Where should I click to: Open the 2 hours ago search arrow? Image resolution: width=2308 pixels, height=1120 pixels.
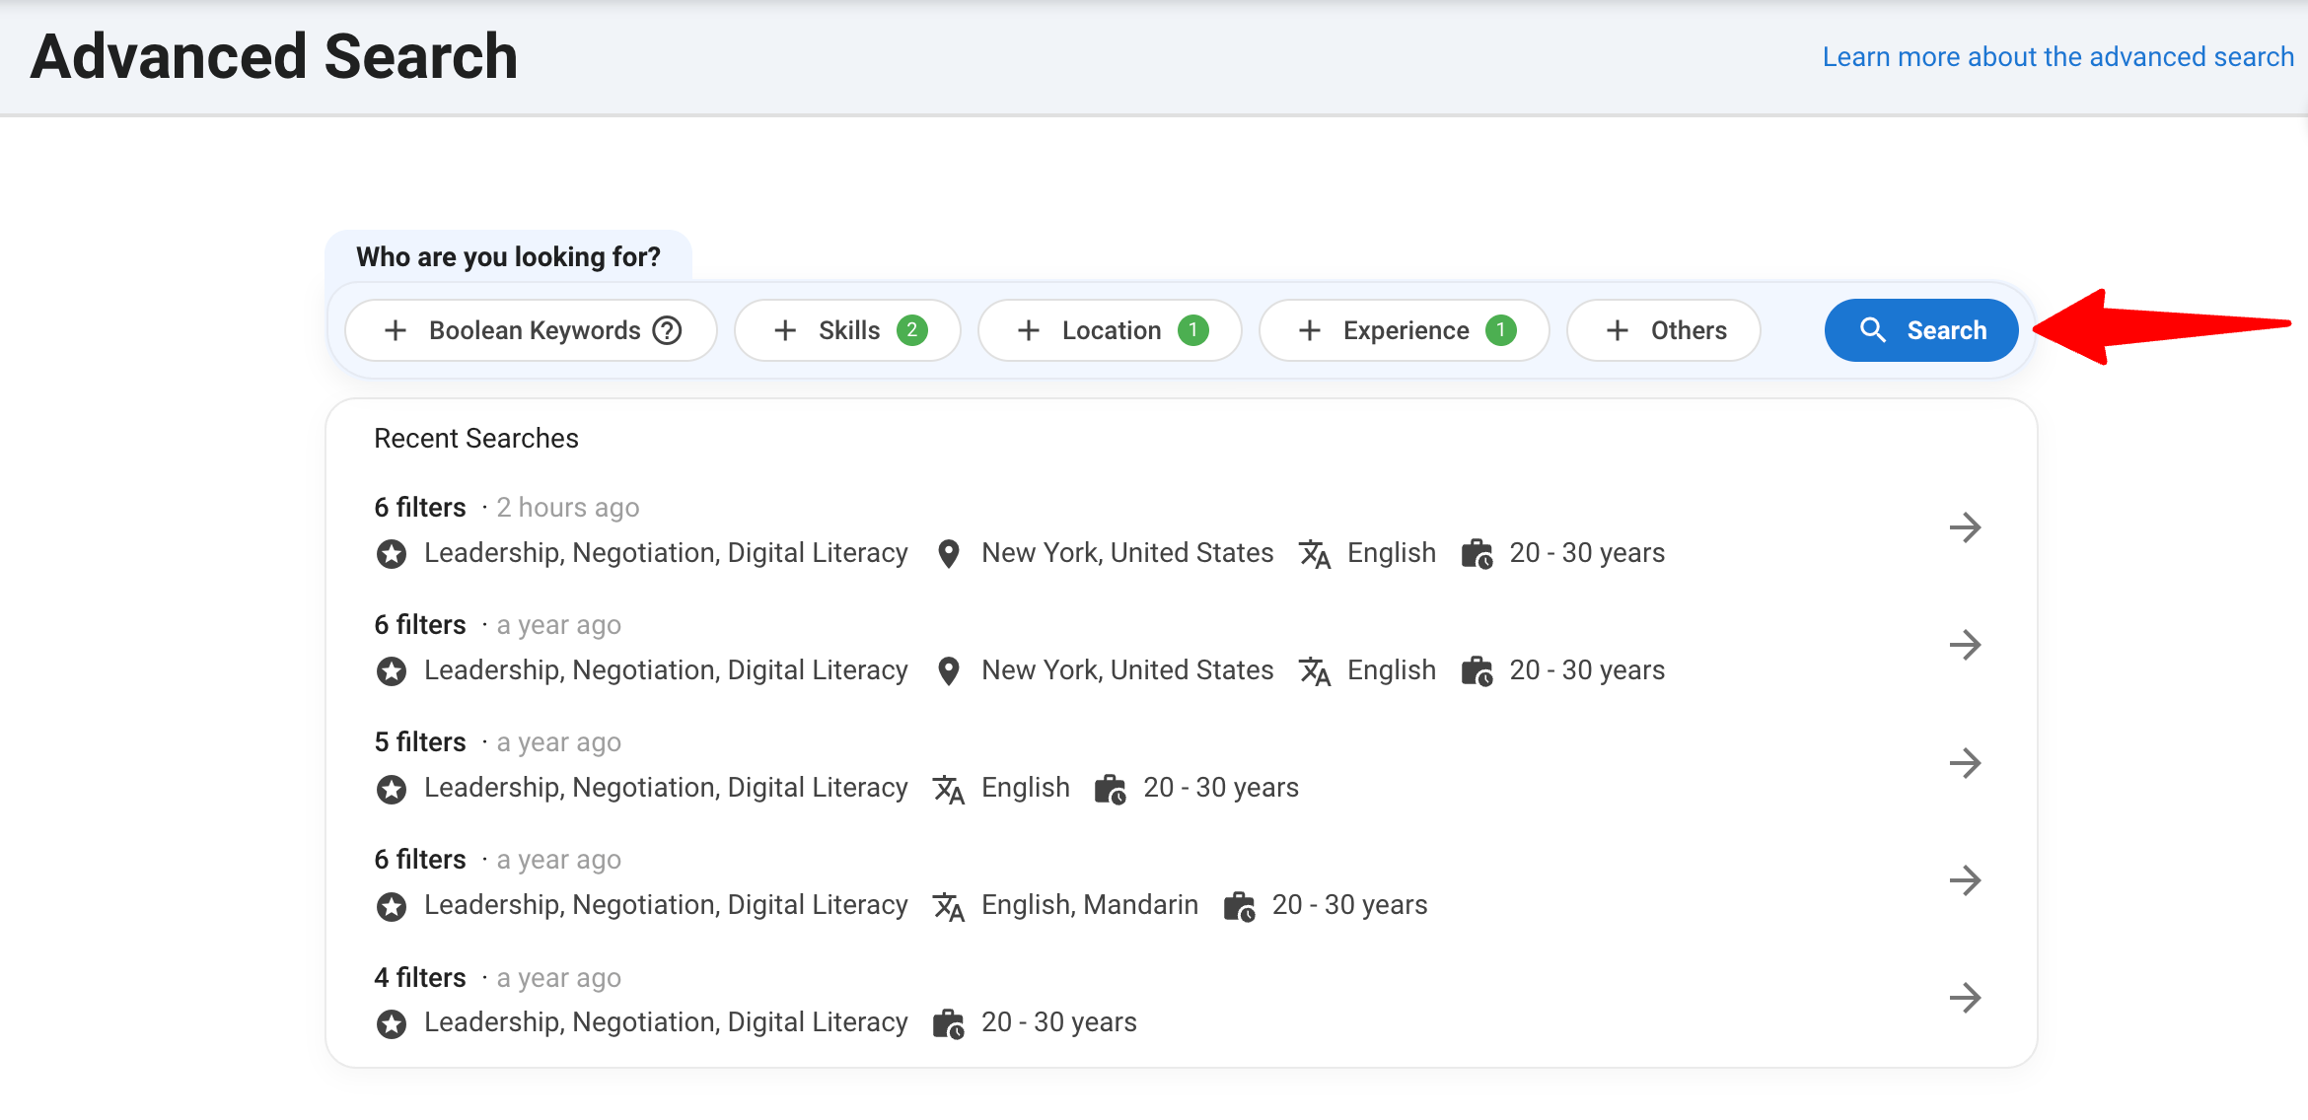[1966, 527]
